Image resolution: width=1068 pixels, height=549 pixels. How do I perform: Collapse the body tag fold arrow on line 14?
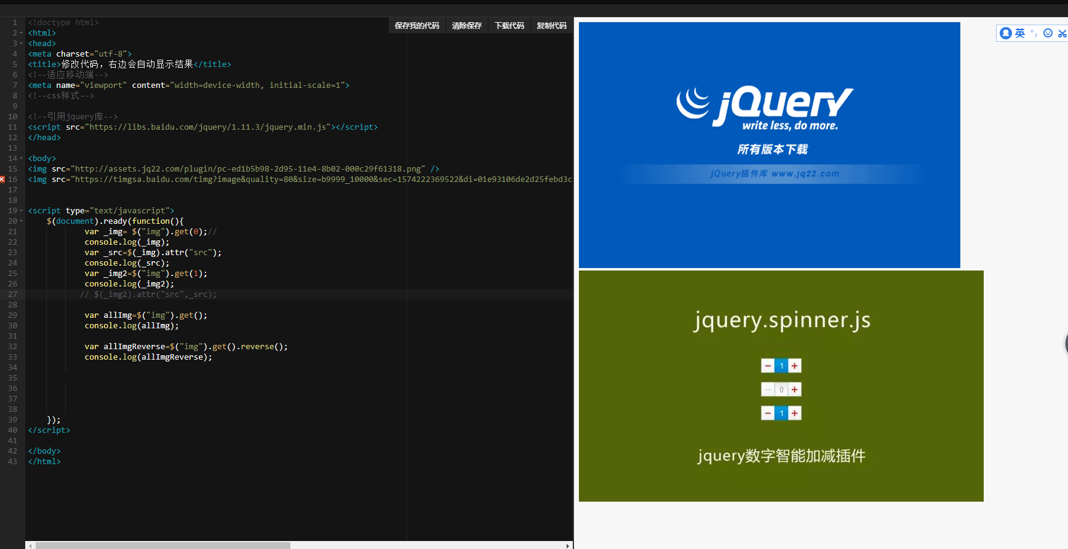pyautogui.click(x=22, y=159)
